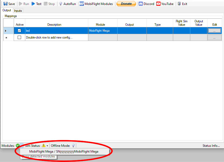The image size is (224, 162).
Task: Click the led description cell
Action: click(57, 31)
